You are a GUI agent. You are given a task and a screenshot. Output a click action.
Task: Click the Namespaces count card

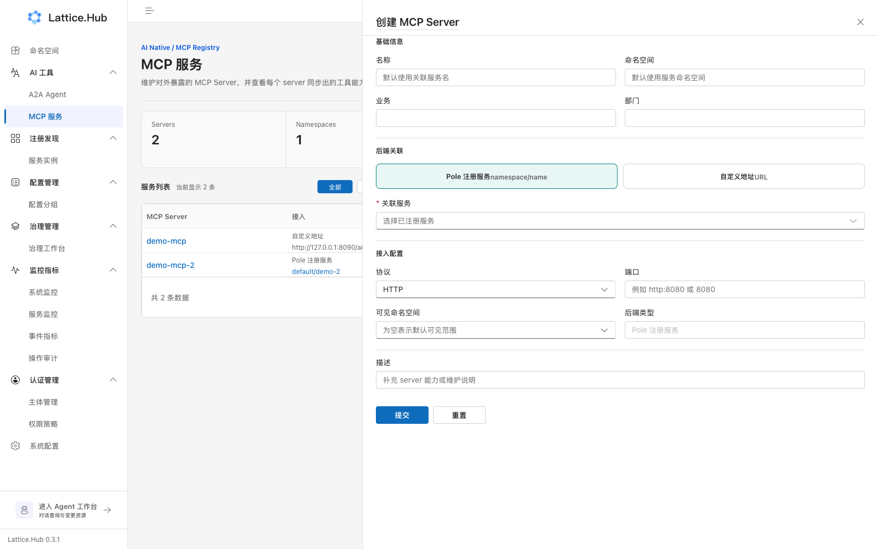point(324,139)
